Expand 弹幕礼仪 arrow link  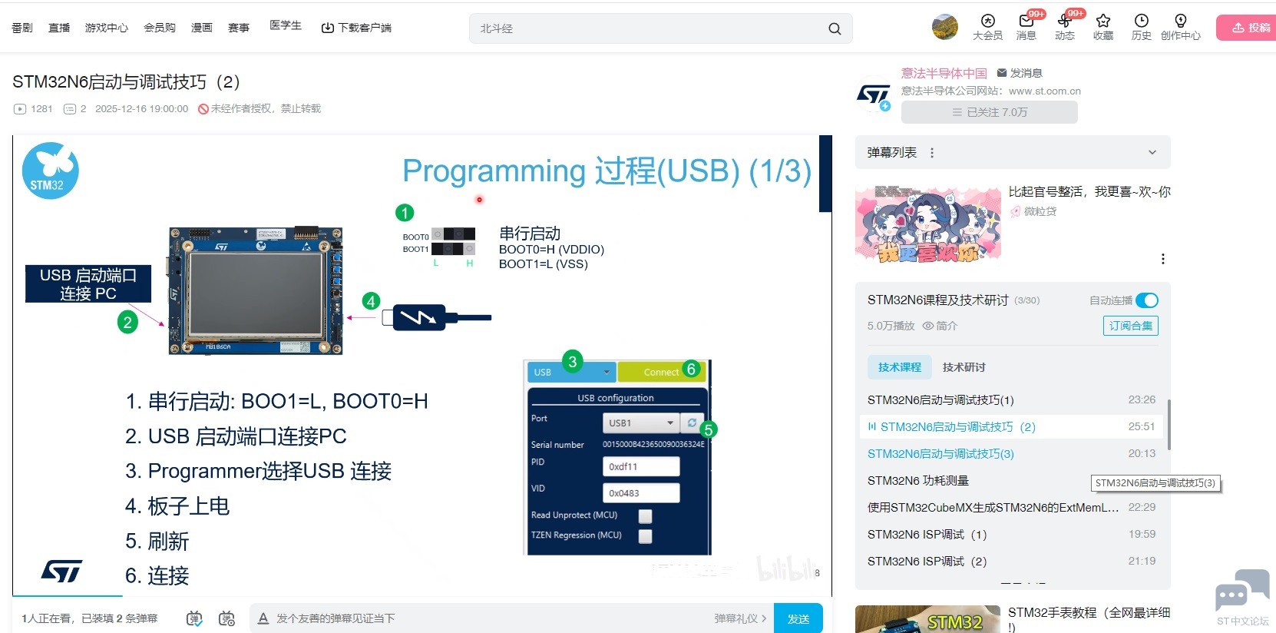[740, 618]
